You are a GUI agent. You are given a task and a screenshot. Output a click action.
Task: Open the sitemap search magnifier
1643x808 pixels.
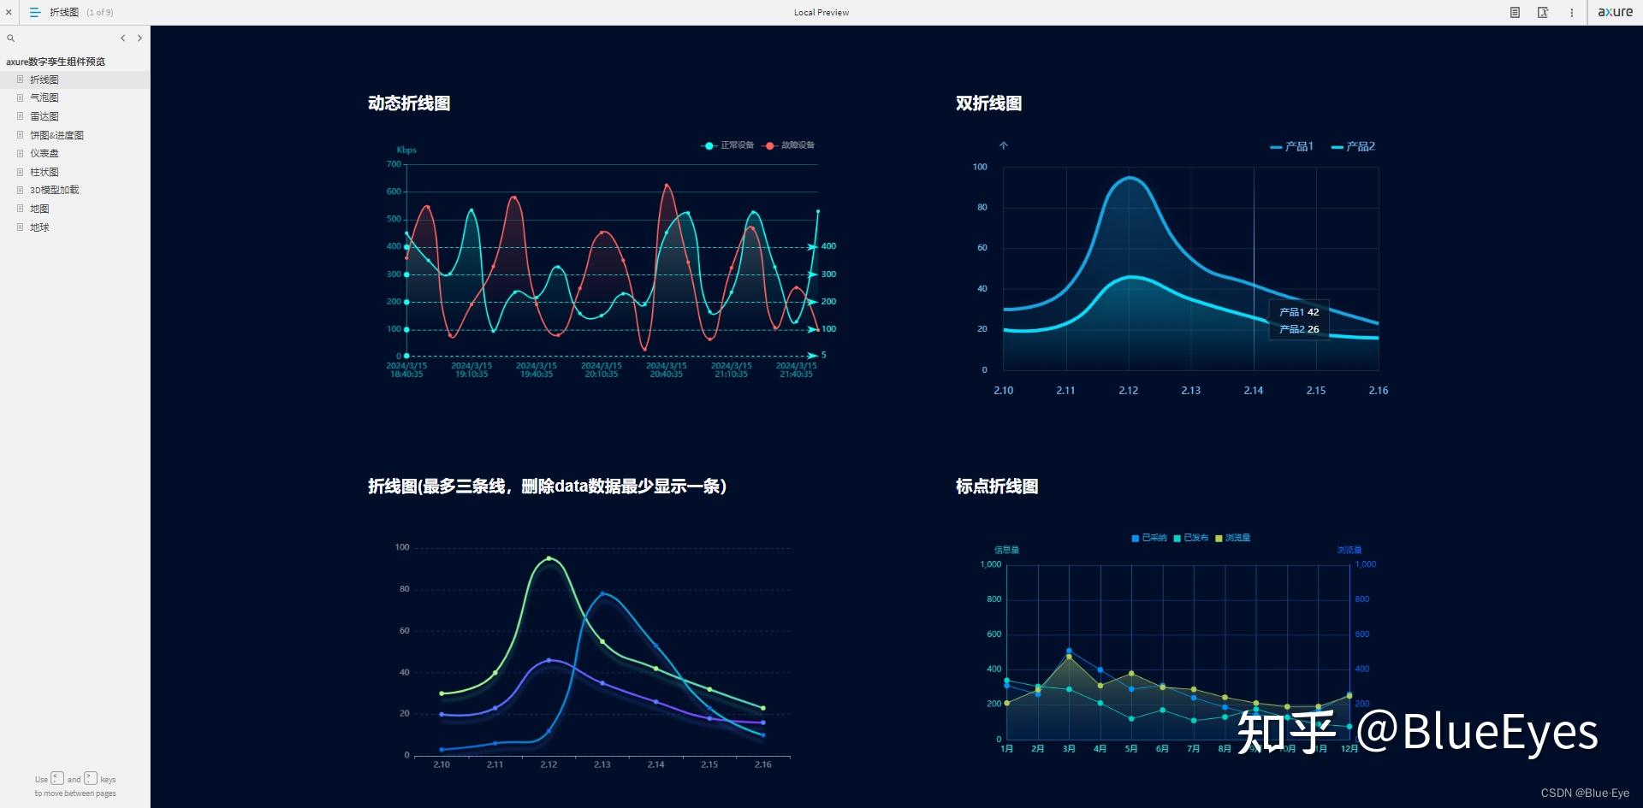click(11, 38)
